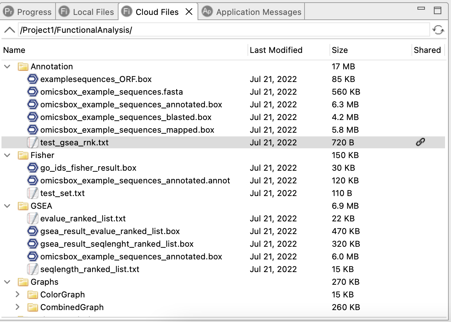Screen dimensions: 451x322
Task: Collapse the Fisher folder
Action: pos(7,155)
